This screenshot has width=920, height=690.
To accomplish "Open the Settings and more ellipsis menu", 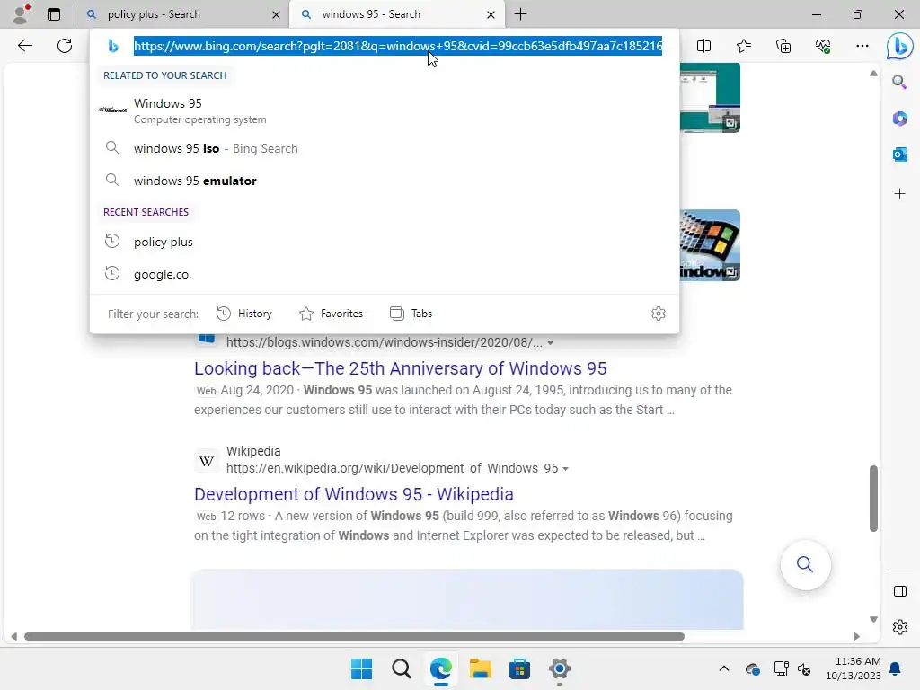I will pos(862,46).
